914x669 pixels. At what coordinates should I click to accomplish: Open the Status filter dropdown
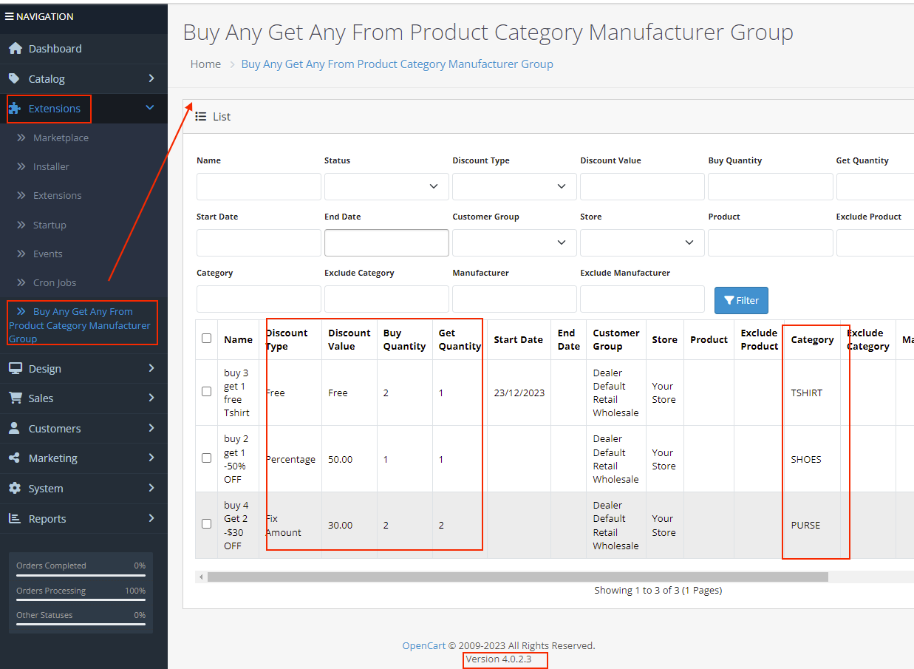386,186
